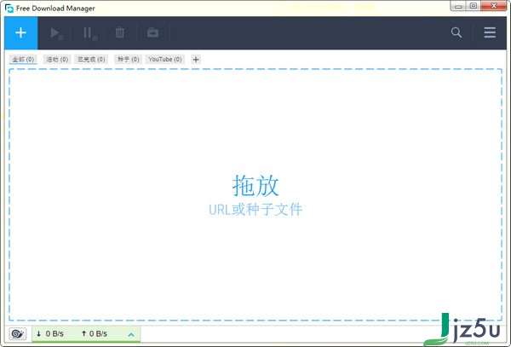
Task: Open the 已完成 (0) tab
Action: (91, 60)
